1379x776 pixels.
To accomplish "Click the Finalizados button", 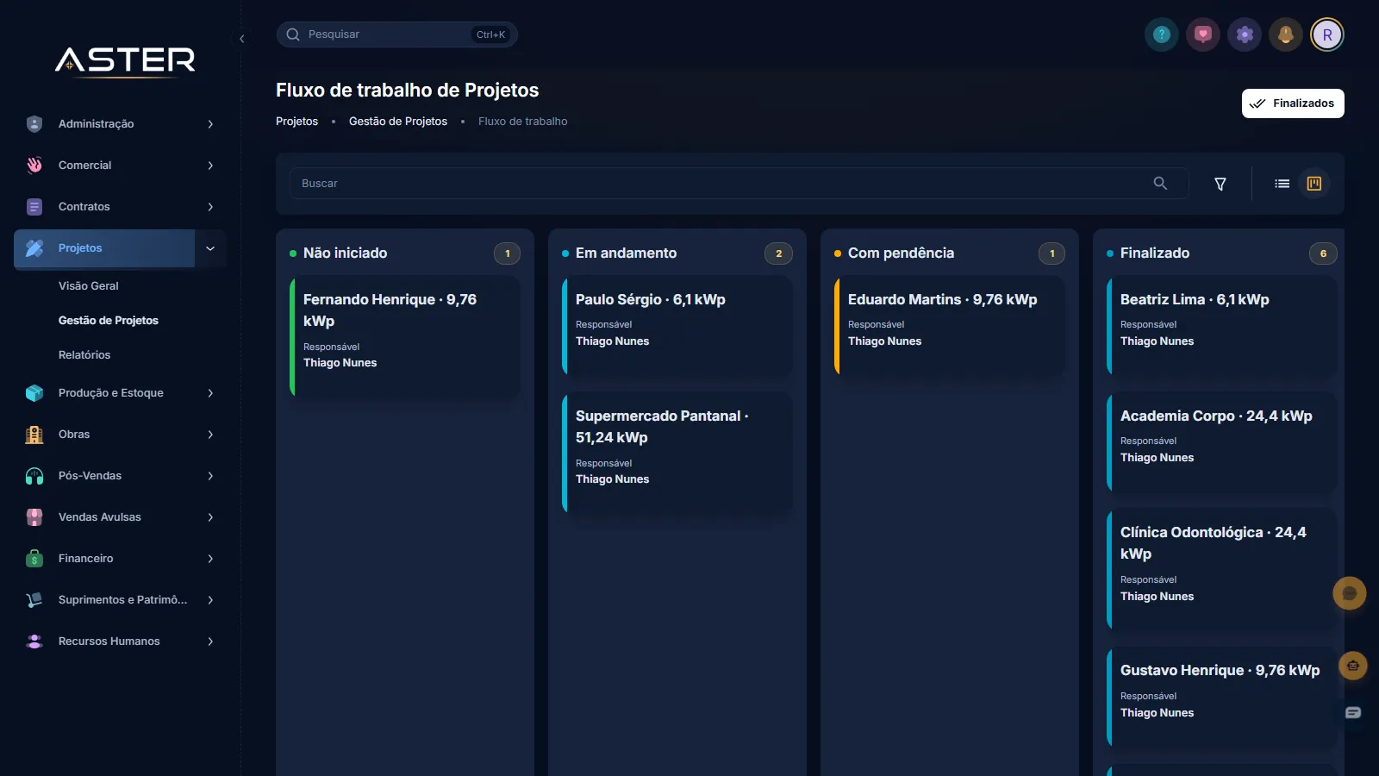I will pyautogui.click(x=1293, y=103).
